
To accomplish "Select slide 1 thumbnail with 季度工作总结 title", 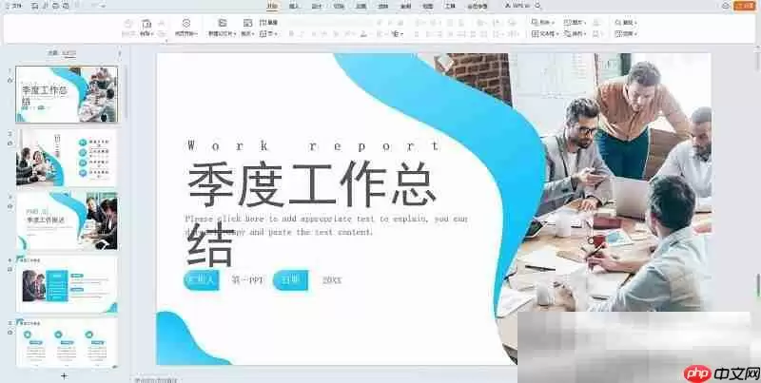I will tap(67, 94).
